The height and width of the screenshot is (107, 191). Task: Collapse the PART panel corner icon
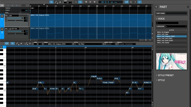click(x=188, y=7)
